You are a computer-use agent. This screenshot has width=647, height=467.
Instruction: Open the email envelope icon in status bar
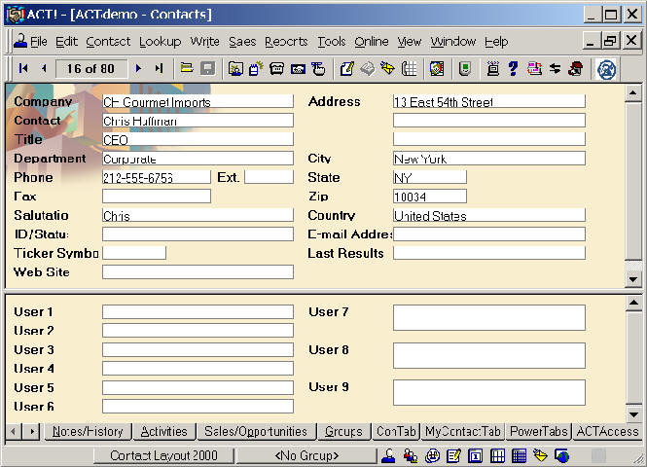(x=541, y=455)
